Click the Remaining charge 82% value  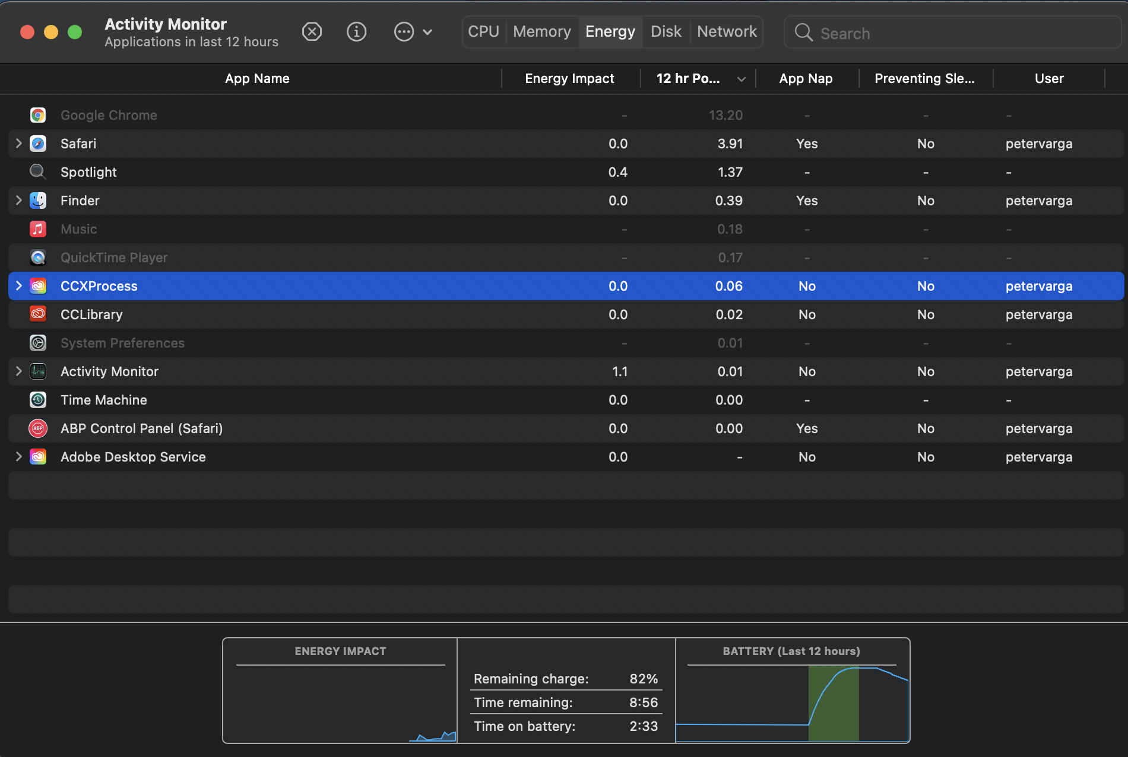point(644,679)
